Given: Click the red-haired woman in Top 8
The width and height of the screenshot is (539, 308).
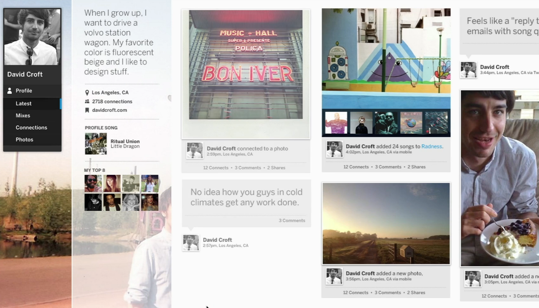Looking at the screenshot, I should (x=112, y=183).
